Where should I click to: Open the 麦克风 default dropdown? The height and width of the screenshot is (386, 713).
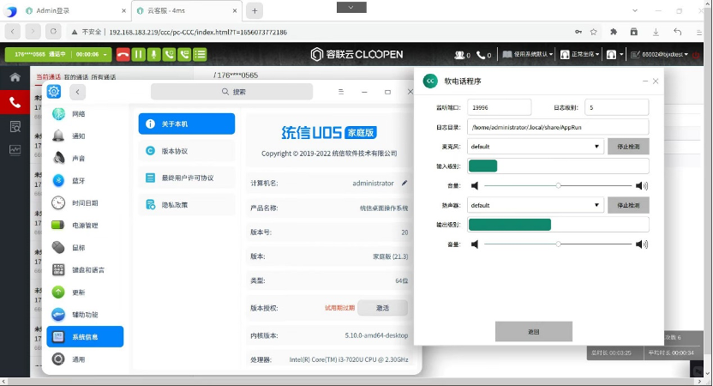click(536, 147)
